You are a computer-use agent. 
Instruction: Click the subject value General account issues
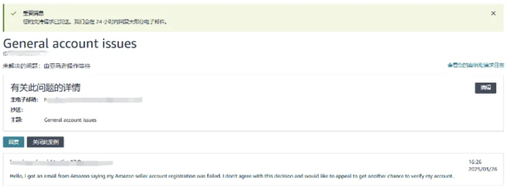[x=70, y=120]
